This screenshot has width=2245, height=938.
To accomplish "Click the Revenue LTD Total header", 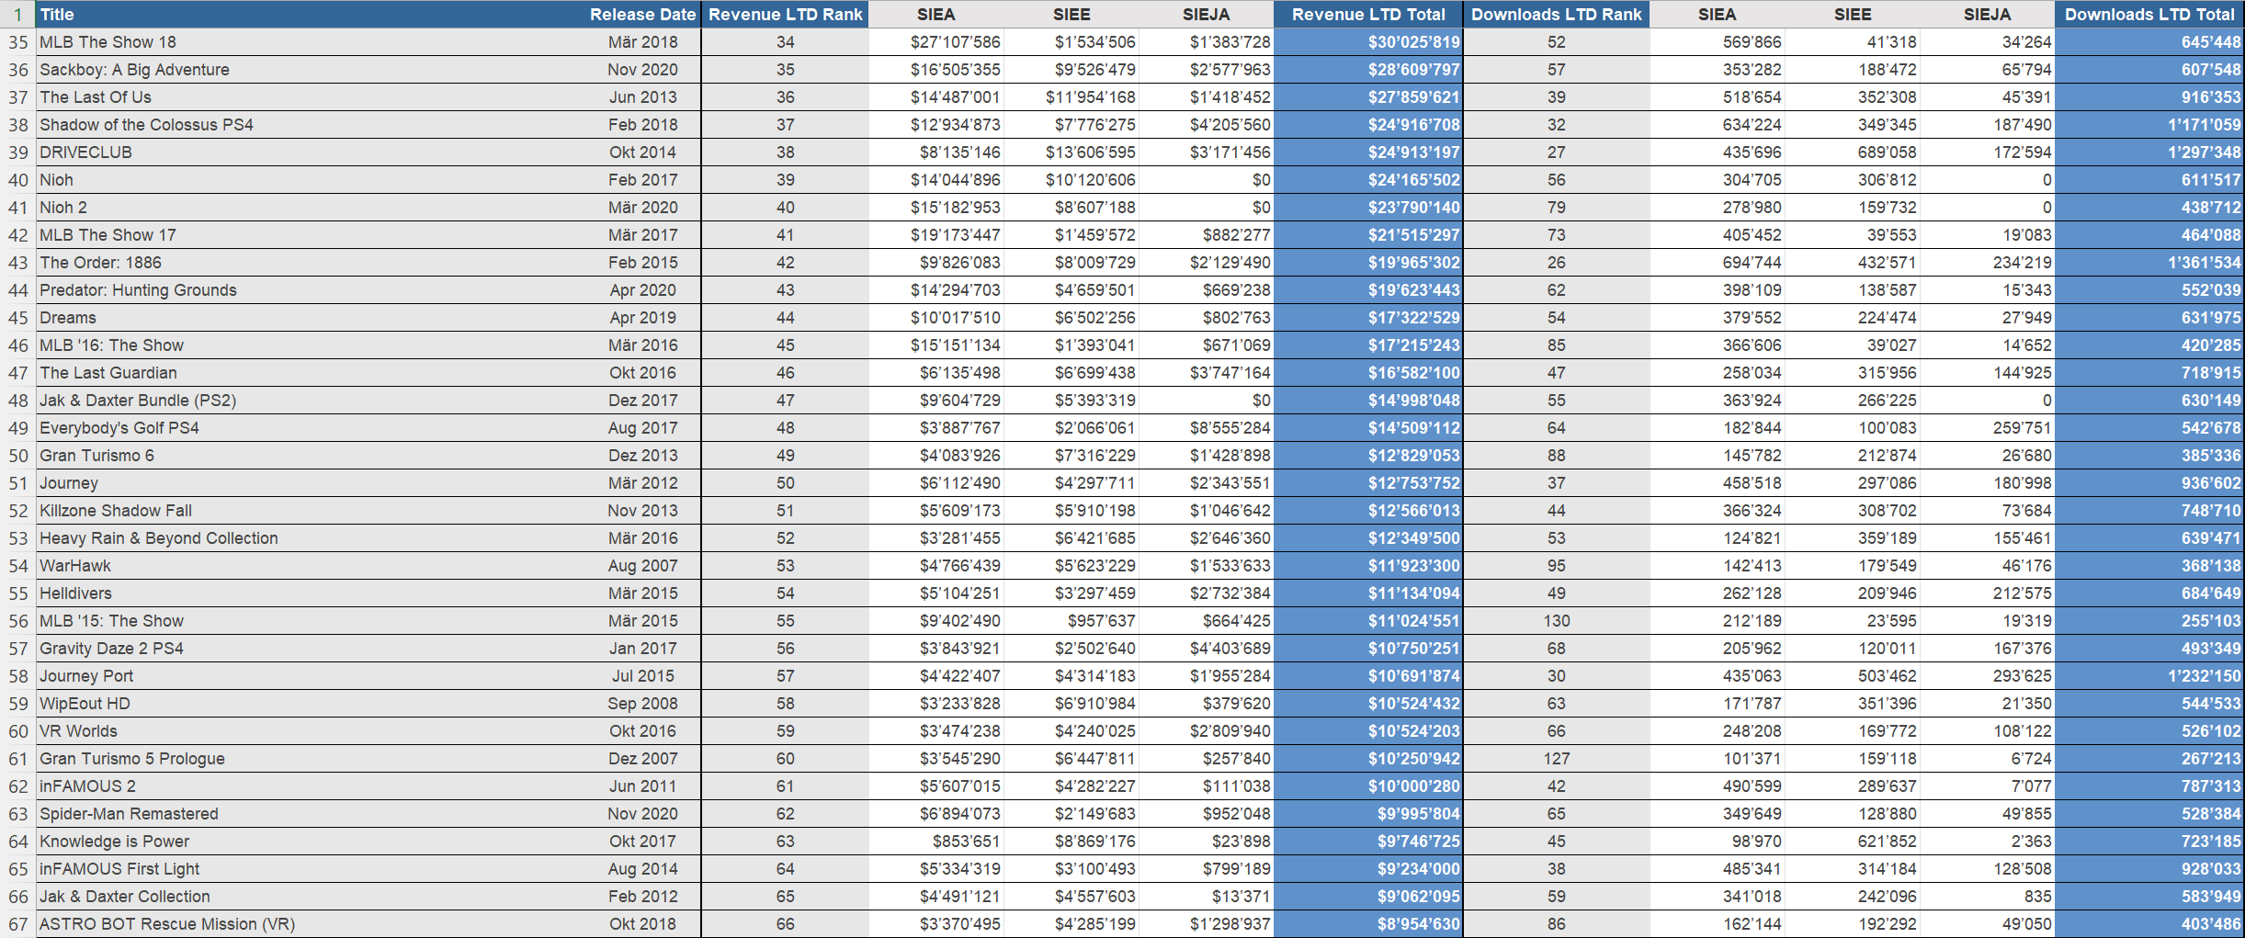I will pyautogui.click(x=1368, y=14).
